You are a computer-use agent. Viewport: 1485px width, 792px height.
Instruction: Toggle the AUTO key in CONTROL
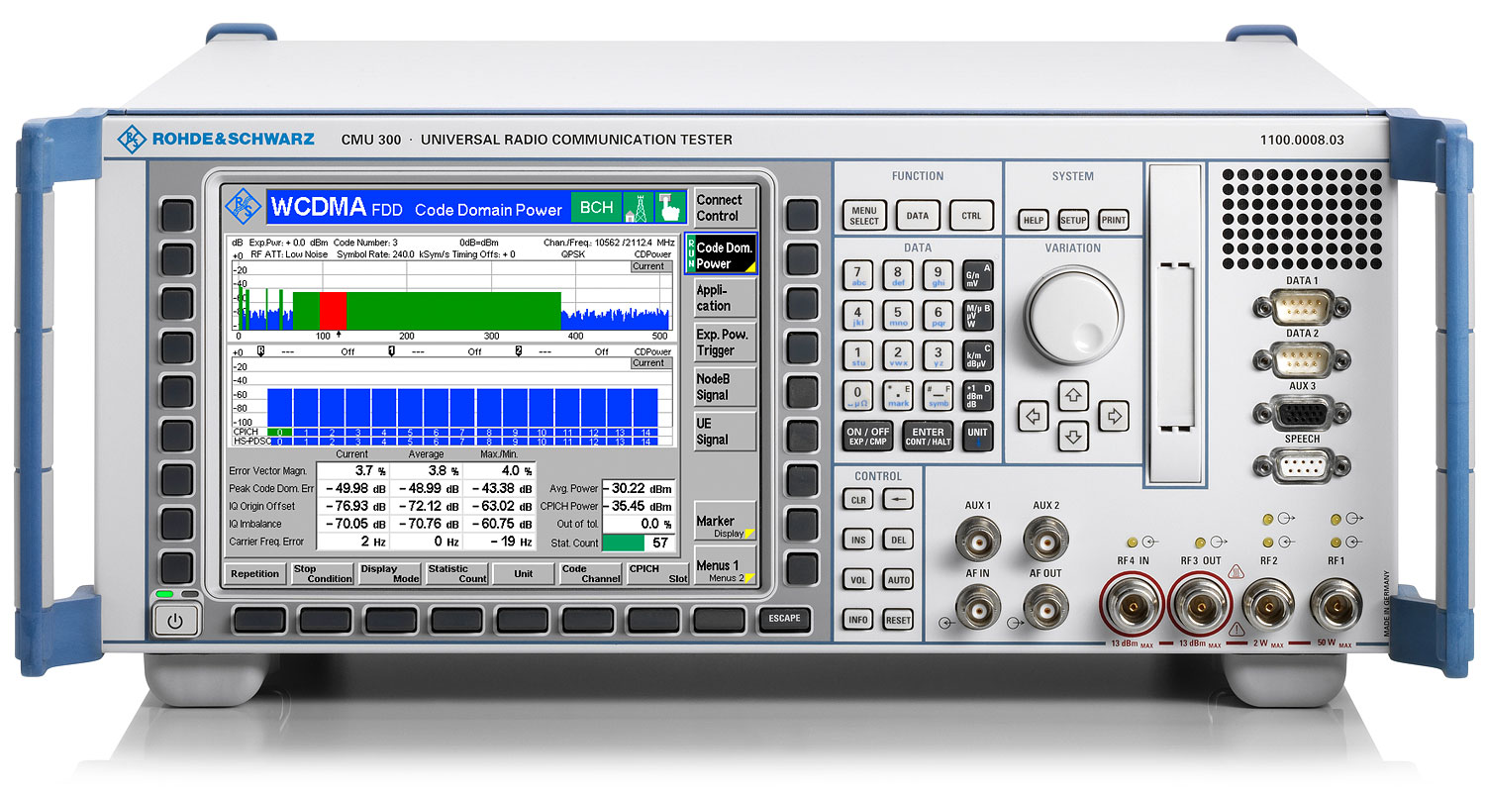[x=898, y=580]
